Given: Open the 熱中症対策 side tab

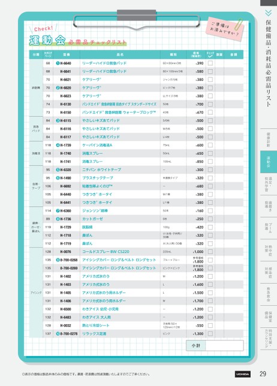Looking at the screenshot, I should (269, 250).
